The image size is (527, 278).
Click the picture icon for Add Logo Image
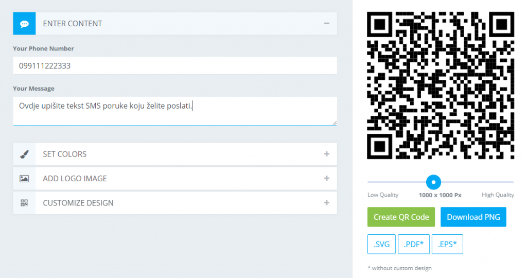(24, 179)
